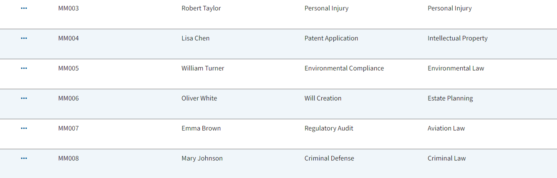
Task: Click the Environmental Compliance matter cell
Action: pos(344,68)
